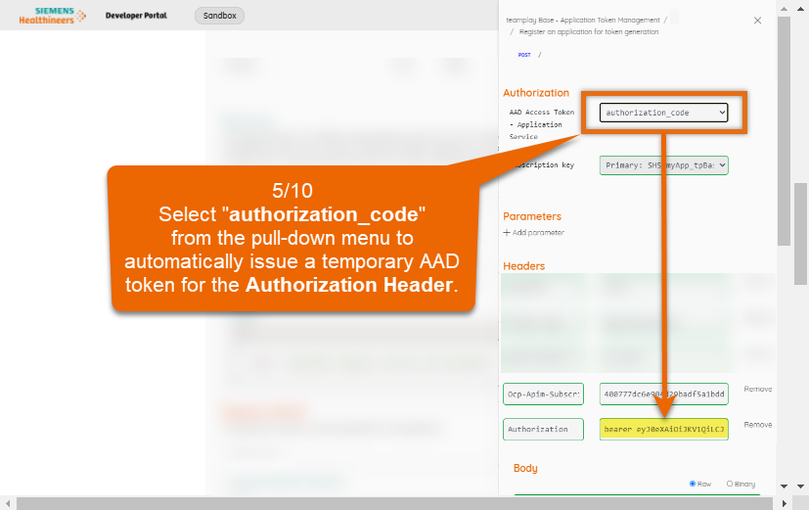The image size is (809, 510).
Task: Click the Sandbox button
Action: pyautogui.click(x=219, y=16)
